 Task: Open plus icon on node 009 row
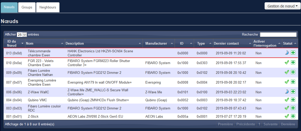click(293, 72)
